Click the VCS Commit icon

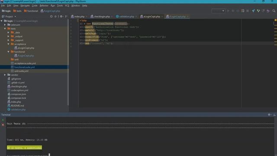point(258,11)
